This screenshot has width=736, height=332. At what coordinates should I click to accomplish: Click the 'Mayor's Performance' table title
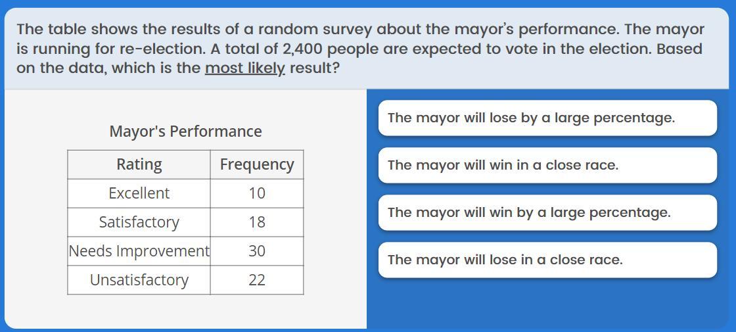pyautogui.click(x=185, y=131)
